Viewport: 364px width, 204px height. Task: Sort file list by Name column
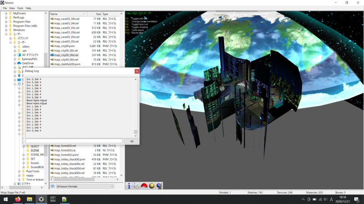pyautogui.click(x=68, y=14)
